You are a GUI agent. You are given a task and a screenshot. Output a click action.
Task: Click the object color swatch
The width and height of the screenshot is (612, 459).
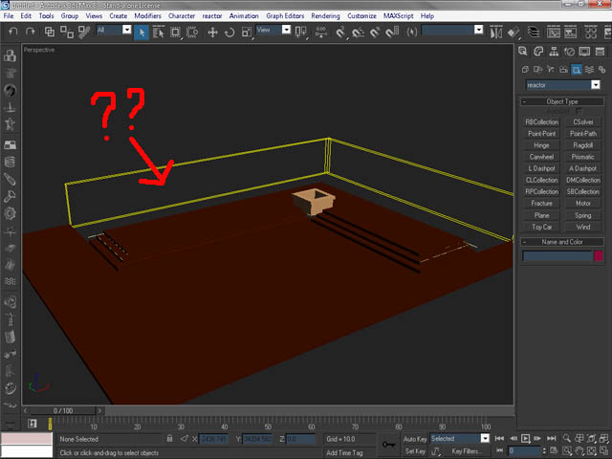coord(599,255)
